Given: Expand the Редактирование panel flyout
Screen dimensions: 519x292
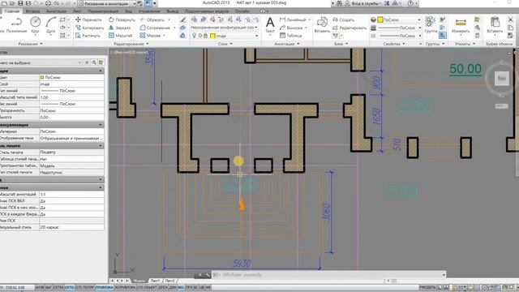Looking at the screenshot, I should [131, 44].
